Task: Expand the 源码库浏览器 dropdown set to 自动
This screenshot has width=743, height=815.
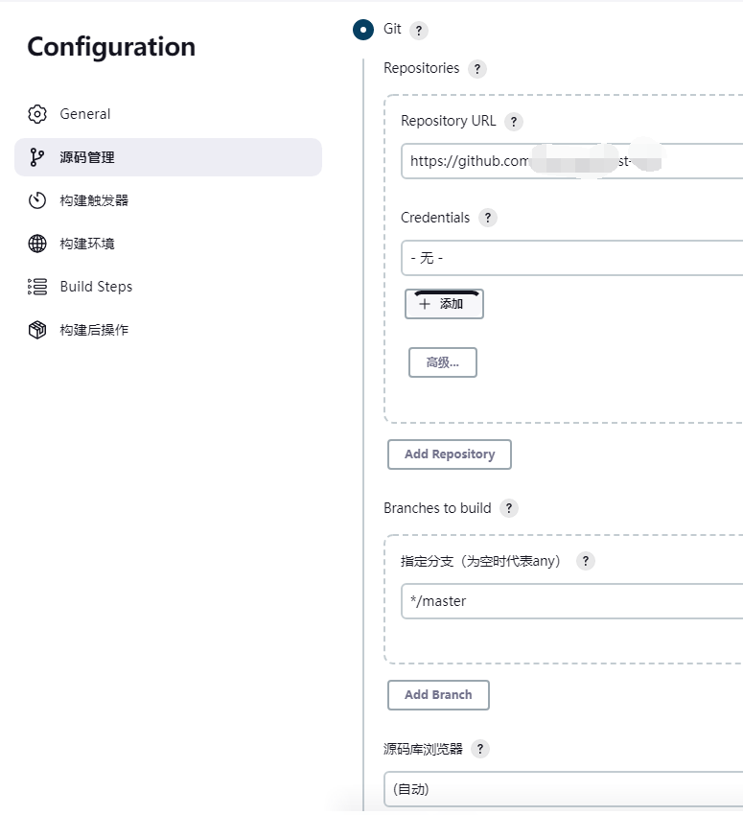Action: pyautogui.click(x=563, y=789)
